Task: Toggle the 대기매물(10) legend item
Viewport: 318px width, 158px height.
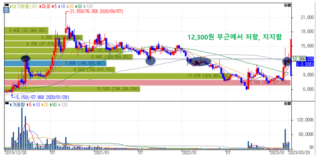Action: click(x=24, y=6)
